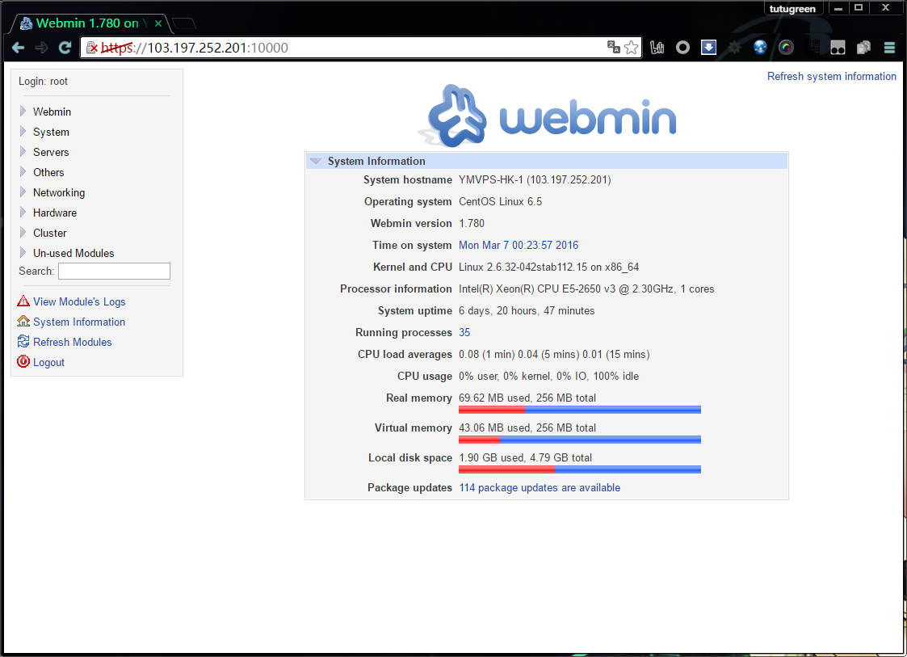The image size is (907, 657).
Task: Click the house icon beside System Information
Action: [23, 322]
